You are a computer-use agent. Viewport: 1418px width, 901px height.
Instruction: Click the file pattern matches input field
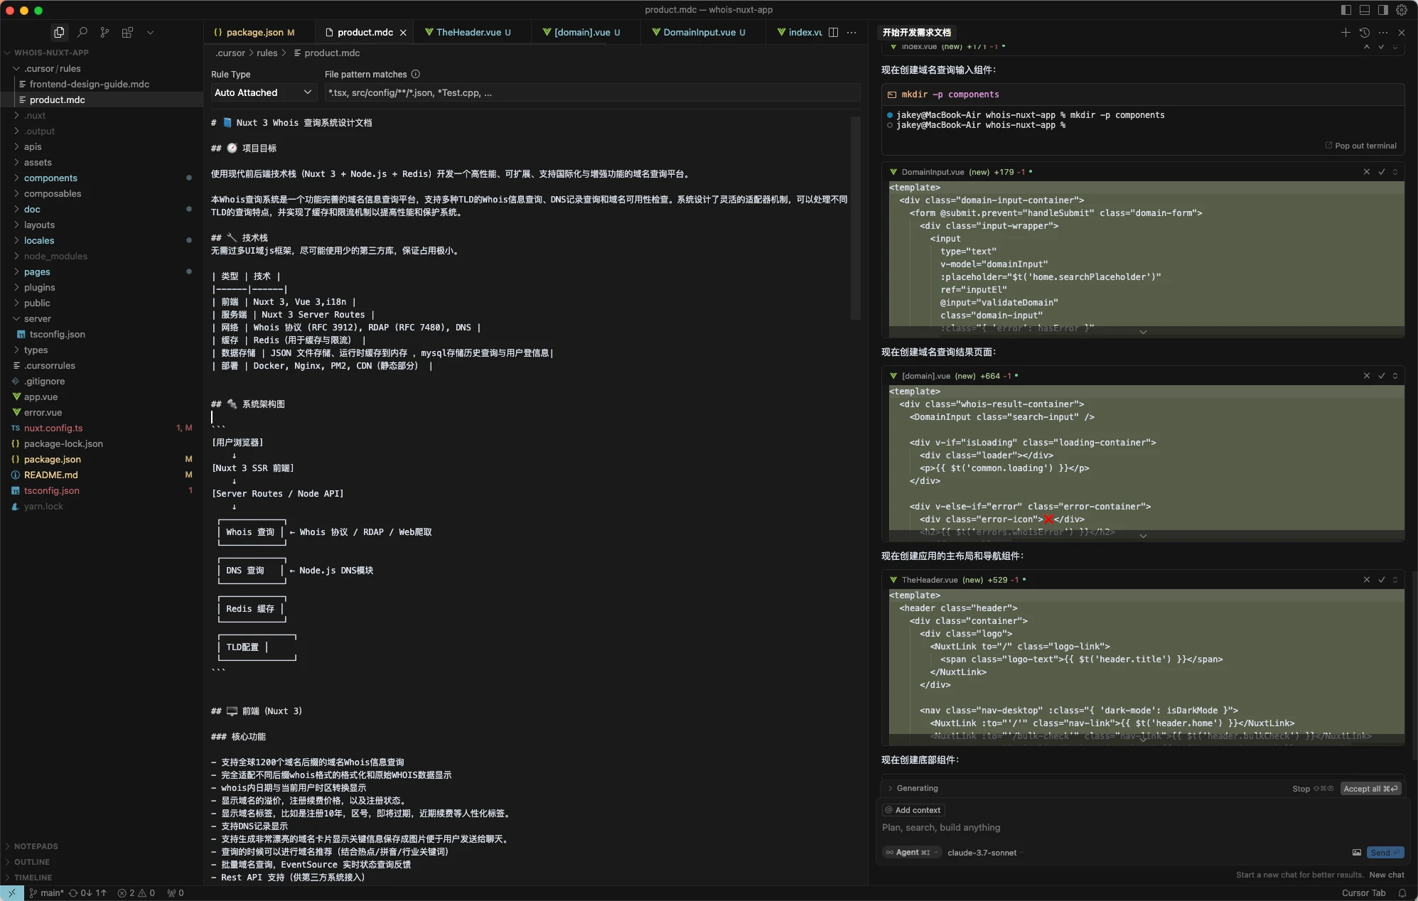(x=591, y=92)
